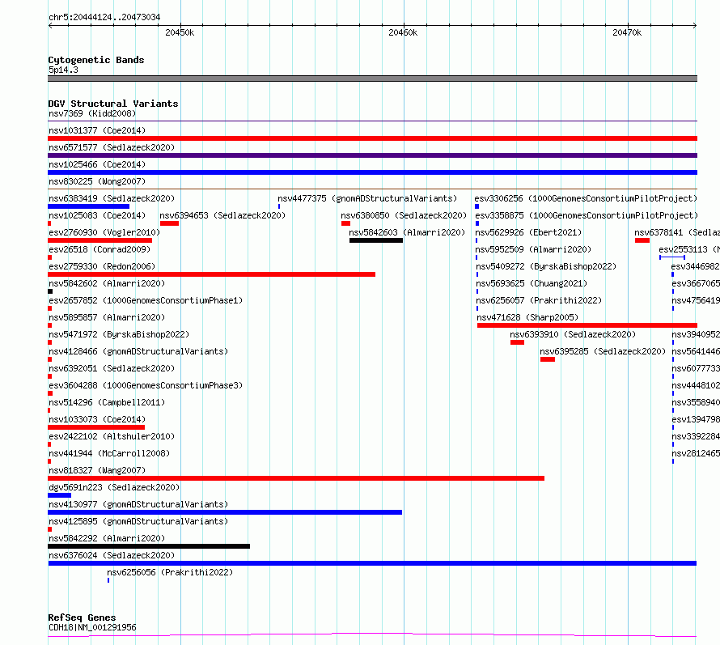
Task: Click the red nsv6380850 variant bar
Action: (x=345, y=223)
